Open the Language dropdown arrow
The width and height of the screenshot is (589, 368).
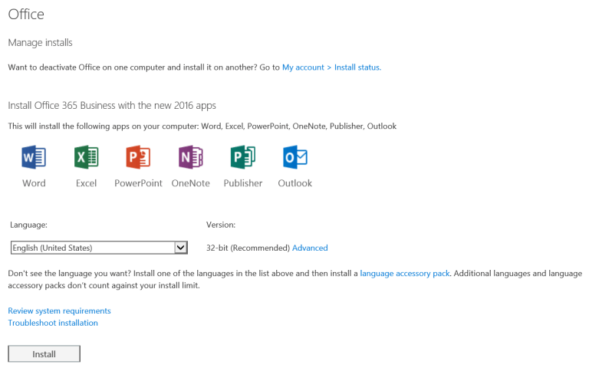point(181,248)
